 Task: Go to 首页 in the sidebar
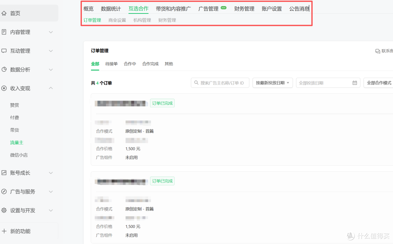29,13
